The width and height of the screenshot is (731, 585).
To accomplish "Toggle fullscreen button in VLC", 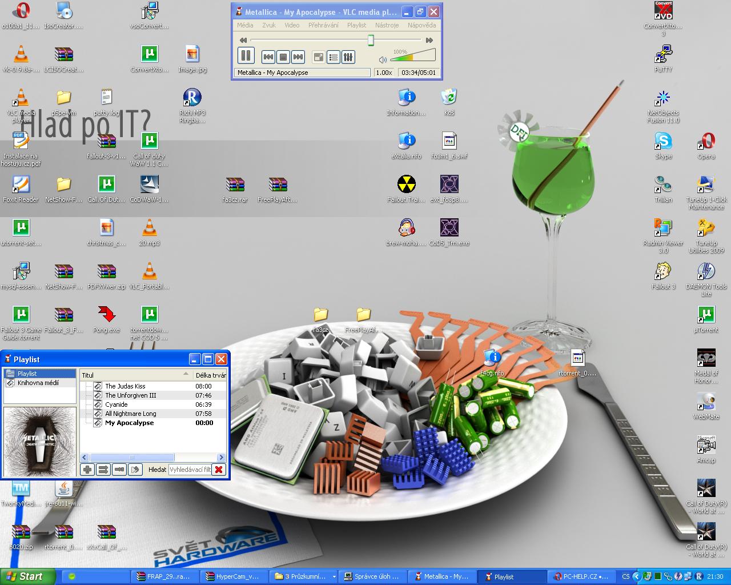I will (x=319, y=57).
